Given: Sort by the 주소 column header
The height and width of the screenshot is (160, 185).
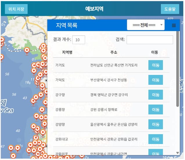Looking at the screenshot, I should click(x=114, y=52).
